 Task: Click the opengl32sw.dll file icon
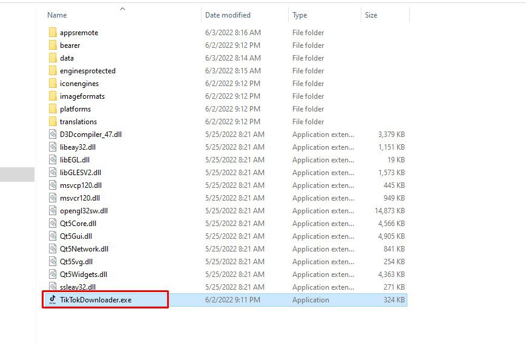click(53, 211)
